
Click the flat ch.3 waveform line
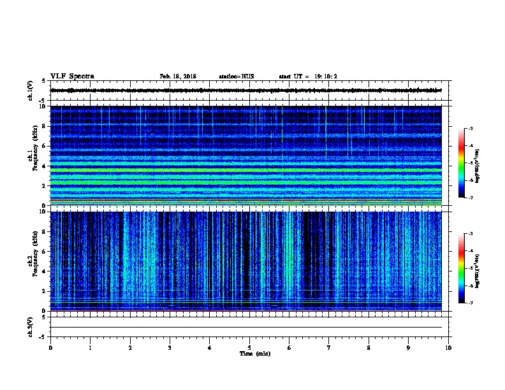246,328
